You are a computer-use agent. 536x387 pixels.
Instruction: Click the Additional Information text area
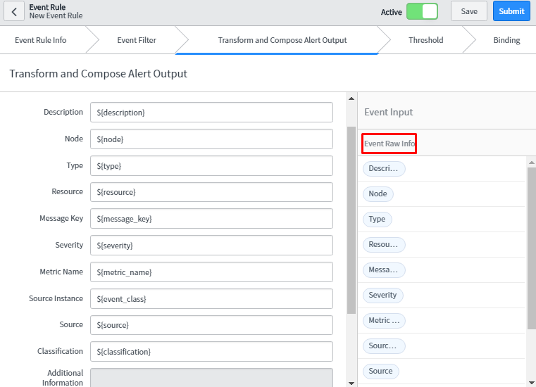tap(211, 377)
